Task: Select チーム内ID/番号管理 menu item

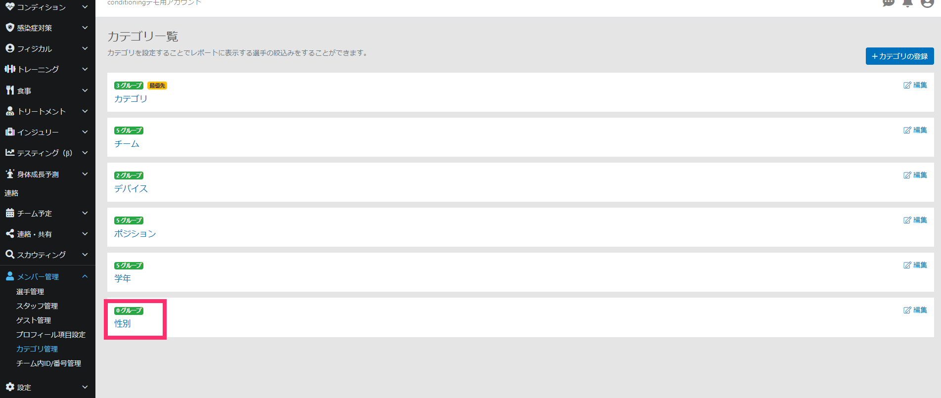Action: tap(49, 363)
